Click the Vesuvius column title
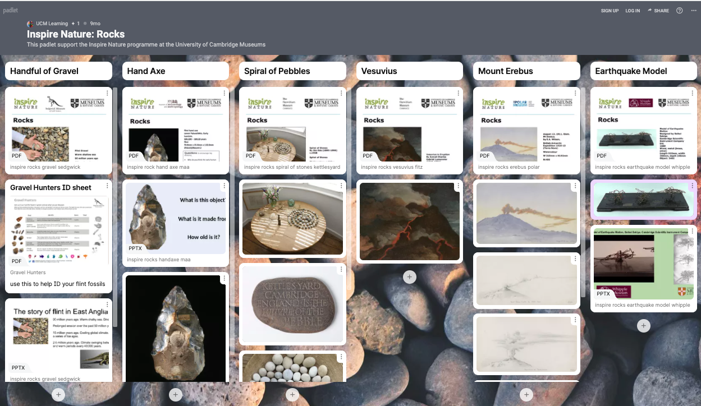 (x=379, y=71)
